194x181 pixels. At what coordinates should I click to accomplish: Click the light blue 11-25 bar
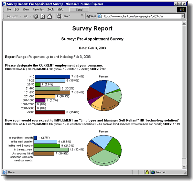coord(50,81)
